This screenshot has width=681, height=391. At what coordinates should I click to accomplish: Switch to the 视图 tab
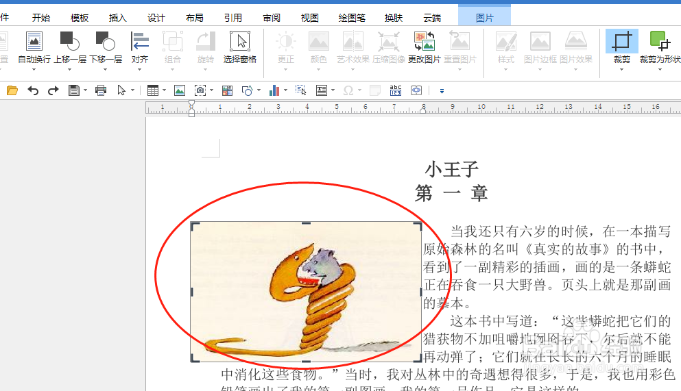click(310, 18)
